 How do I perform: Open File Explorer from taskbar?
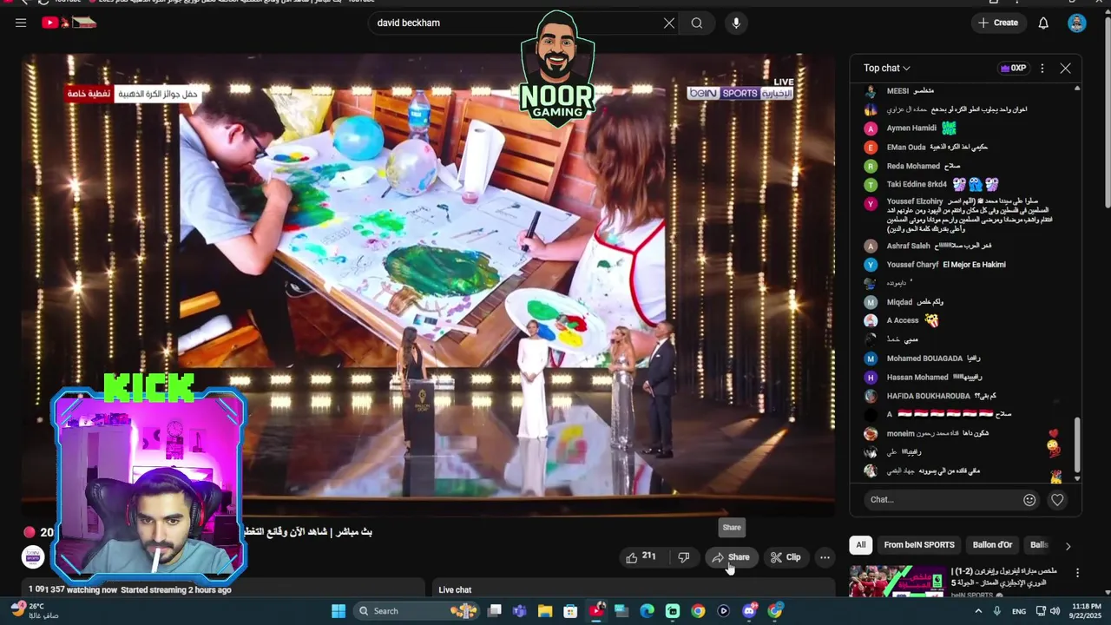(x=545, y=611)
